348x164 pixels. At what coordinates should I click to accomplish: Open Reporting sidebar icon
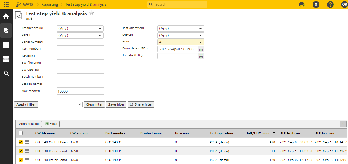coord(6,31)
